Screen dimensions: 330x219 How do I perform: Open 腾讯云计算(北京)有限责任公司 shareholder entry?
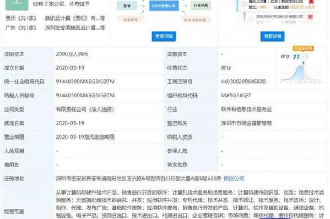point(277,2)
